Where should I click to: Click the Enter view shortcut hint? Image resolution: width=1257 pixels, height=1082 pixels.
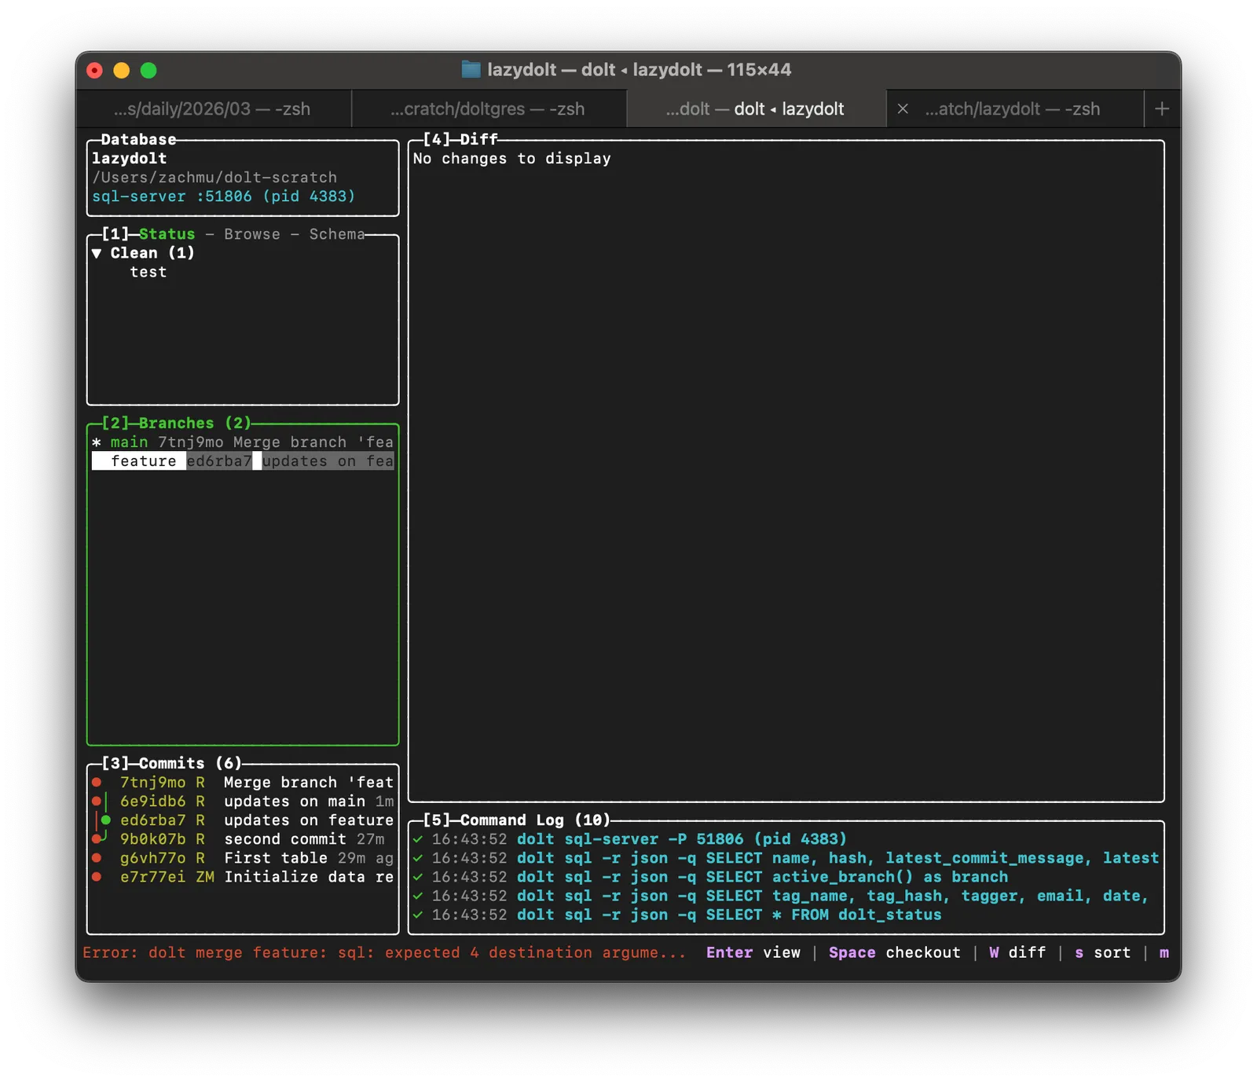coord(753,952)
